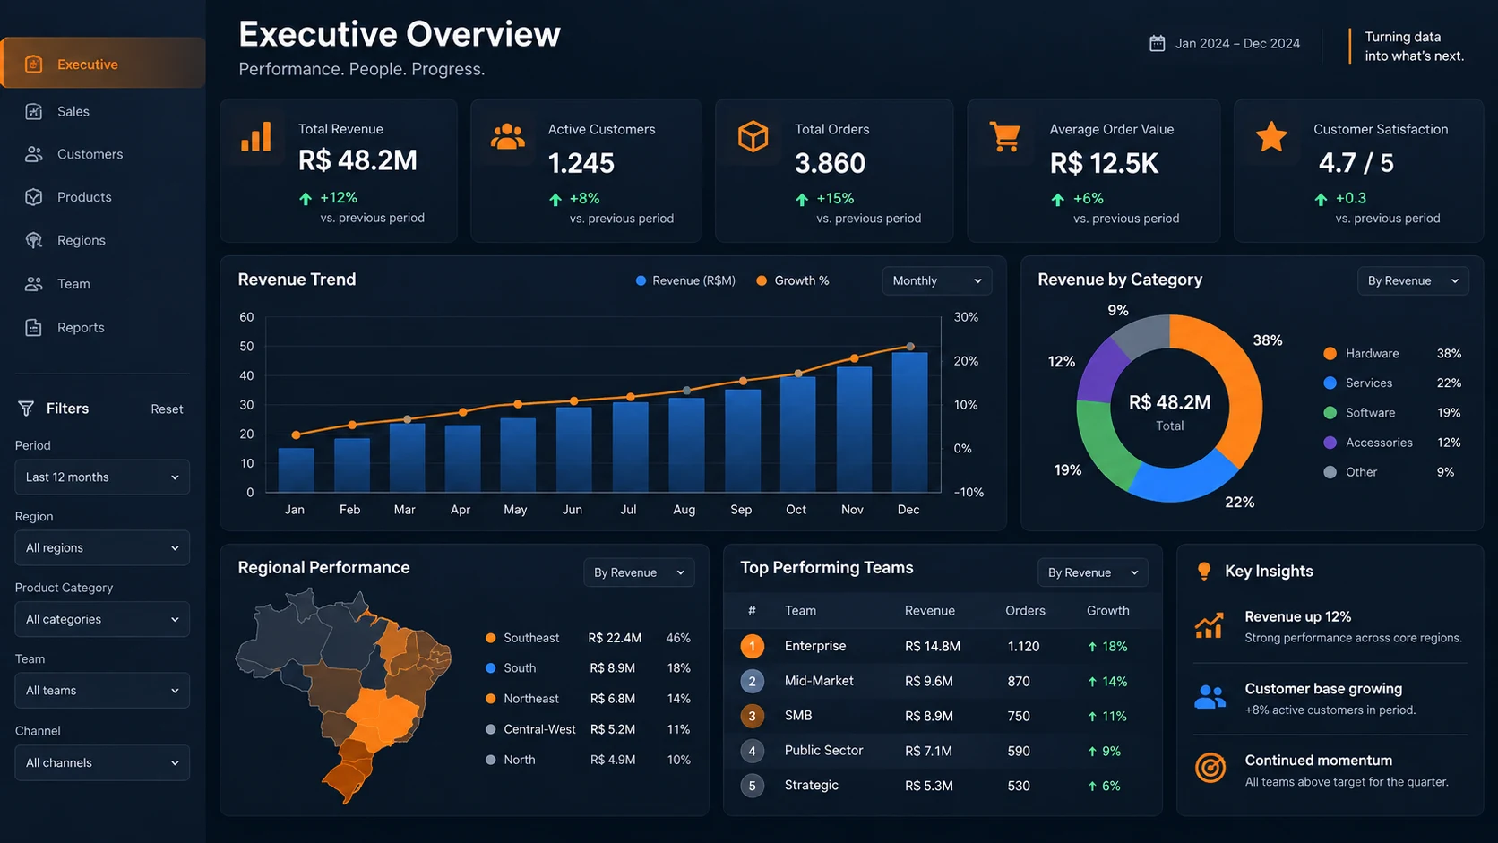1498x843 pixels.
Task: Open the Monthly dropdown in Revenue Trend
Action: 937,280
